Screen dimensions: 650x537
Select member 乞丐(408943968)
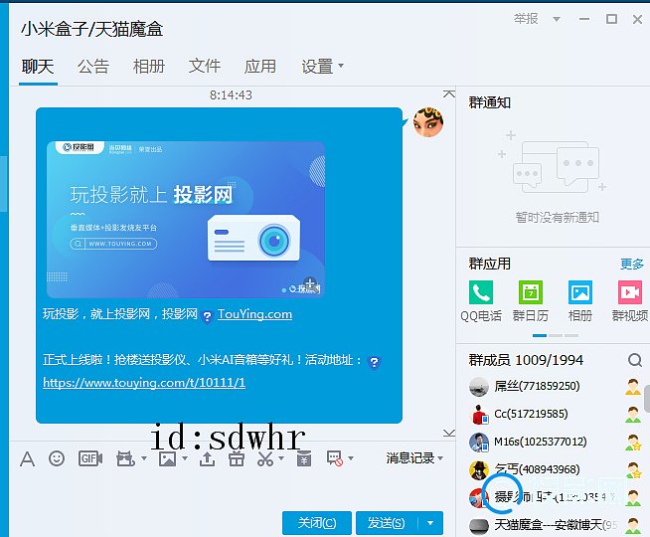coord(555,469)
